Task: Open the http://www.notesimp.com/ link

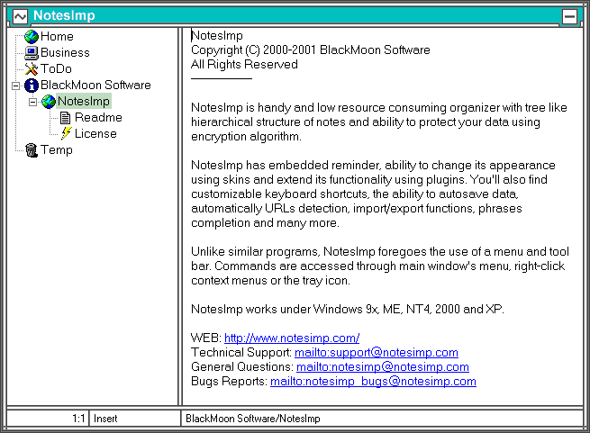Action: point(292,338)
